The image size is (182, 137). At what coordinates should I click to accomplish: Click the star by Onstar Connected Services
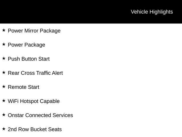click(4, 115)
